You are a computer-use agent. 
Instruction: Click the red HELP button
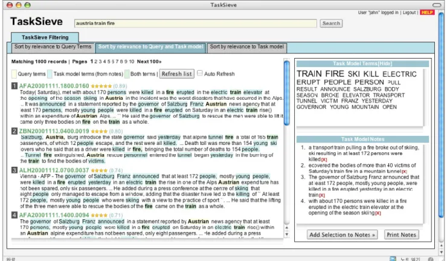pyautogui.click(x=426, y=13)
